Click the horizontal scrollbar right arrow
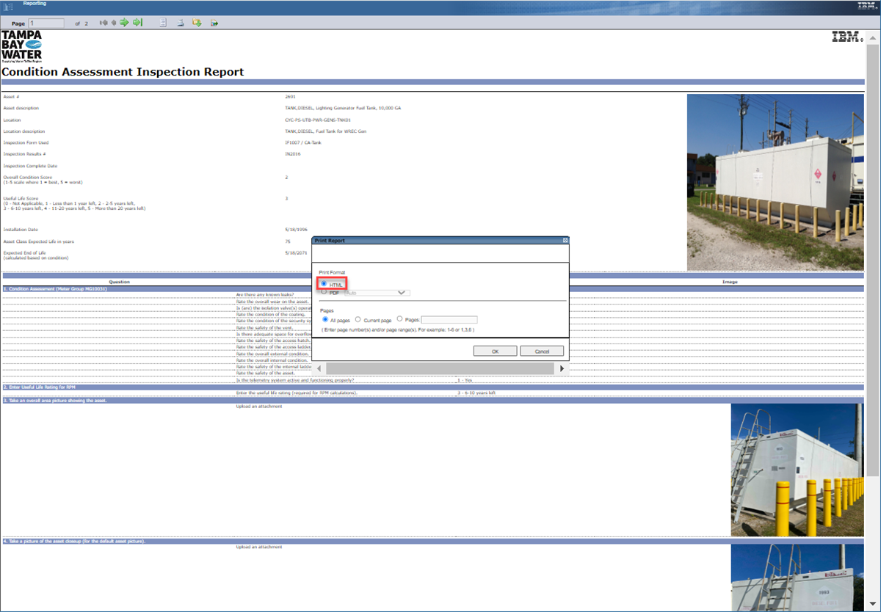Image resolution: width=881 pixels, height=612 pixels. (x=562, y=368)
